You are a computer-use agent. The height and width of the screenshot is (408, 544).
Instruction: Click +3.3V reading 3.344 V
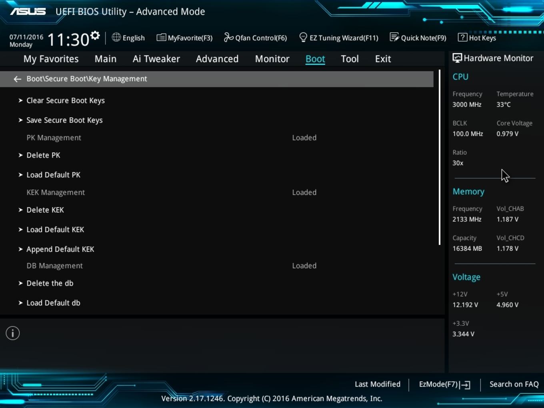463,334
